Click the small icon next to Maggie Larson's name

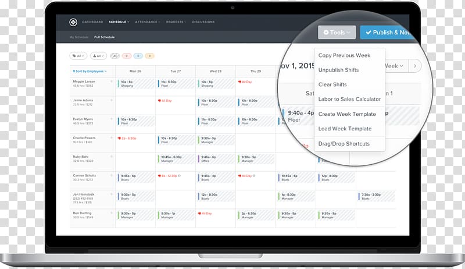point(112,82)
